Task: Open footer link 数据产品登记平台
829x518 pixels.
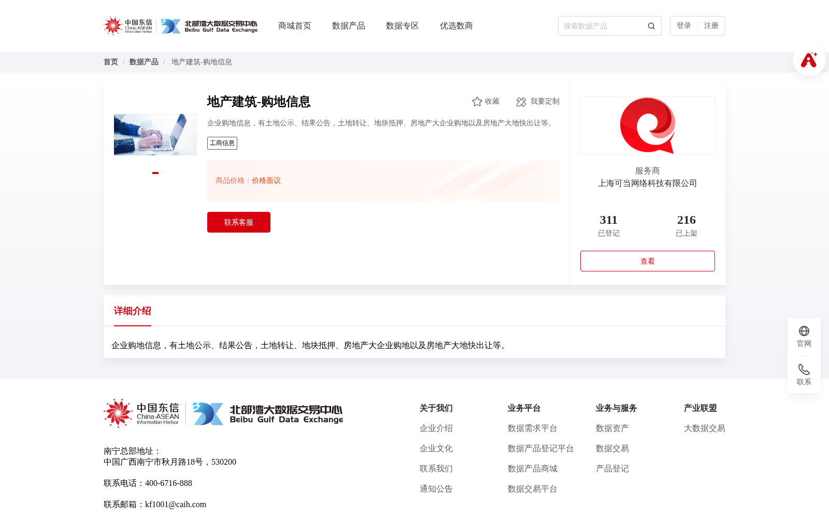Action: coord(541,449)
